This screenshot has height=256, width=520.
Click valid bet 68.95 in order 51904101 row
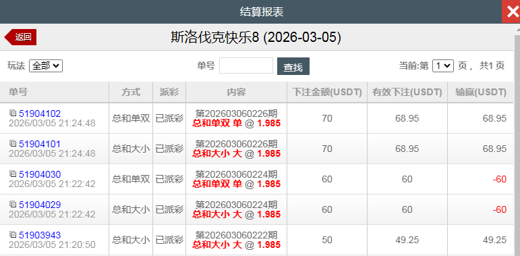(x=407, y=149)
